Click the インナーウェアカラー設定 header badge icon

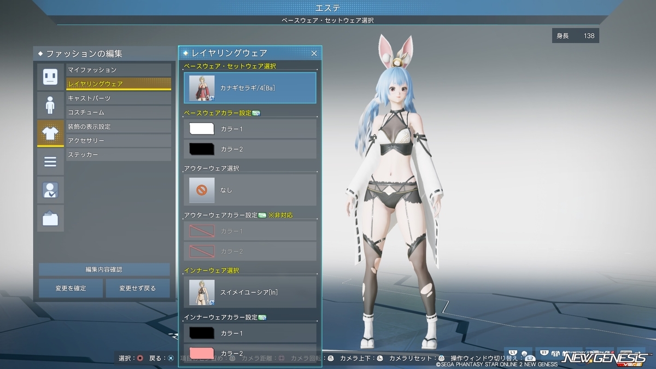click(262, 317)
